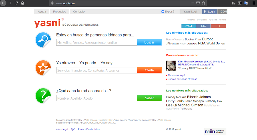
Task: Open the Lisa Qi name link
Action: 171,105
